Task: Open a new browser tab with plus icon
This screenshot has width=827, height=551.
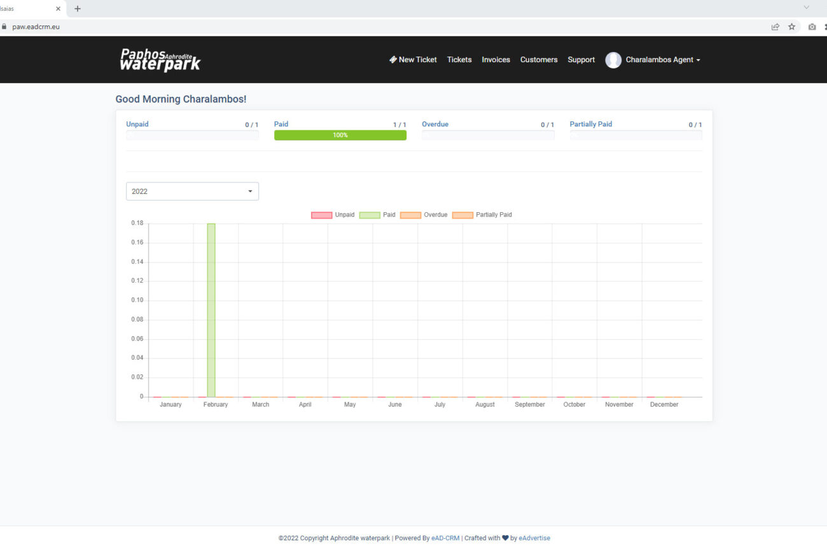Action: (x=78, y=9)
